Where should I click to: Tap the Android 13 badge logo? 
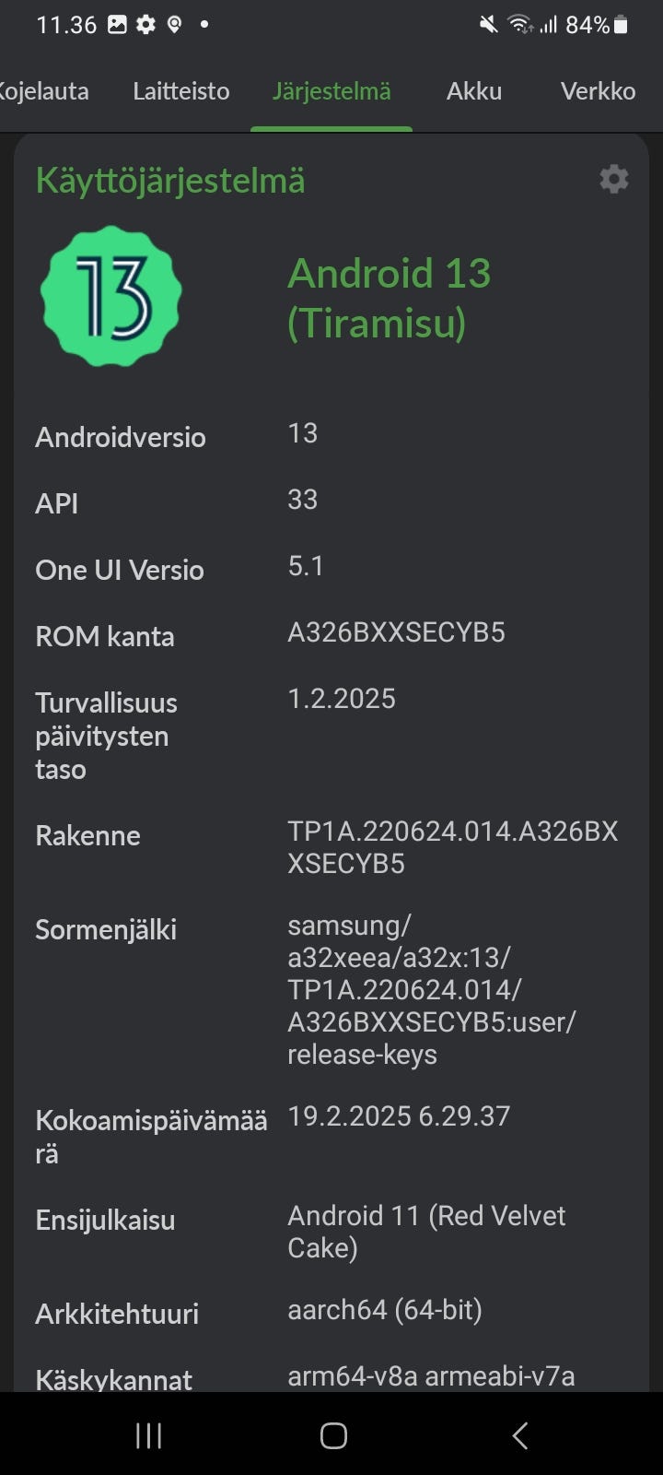(110, 296)
